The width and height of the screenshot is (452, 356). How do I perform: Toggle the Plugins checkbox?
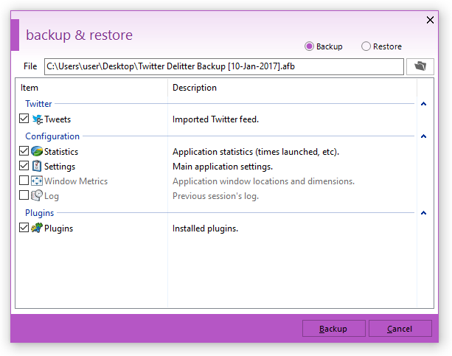tap(24, 228)
